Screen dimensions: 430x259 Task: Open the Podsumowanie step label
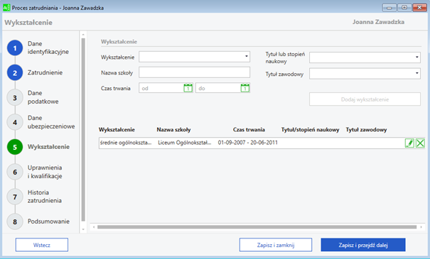[x=48, y=221]
